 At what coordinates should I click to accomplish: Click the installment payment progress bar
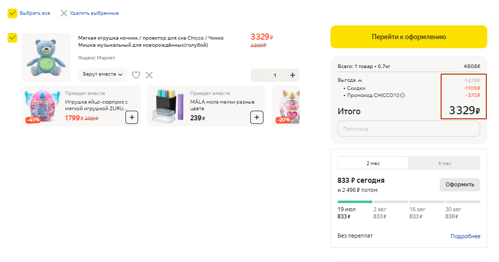pos(409,202)
